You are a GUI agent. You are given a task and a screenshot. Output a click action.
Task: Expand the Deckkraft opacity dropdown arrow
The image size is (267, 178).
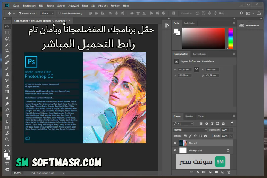[x=231, y=130]
